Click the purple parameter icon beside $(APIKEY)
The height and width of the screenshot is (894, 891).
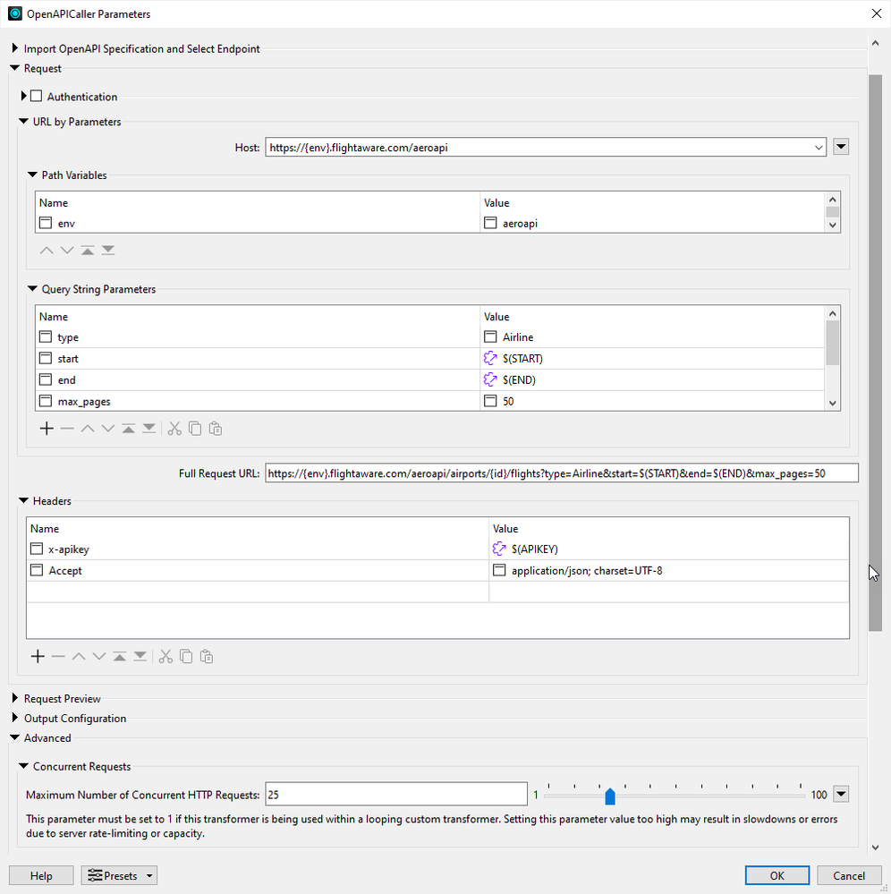500,549
